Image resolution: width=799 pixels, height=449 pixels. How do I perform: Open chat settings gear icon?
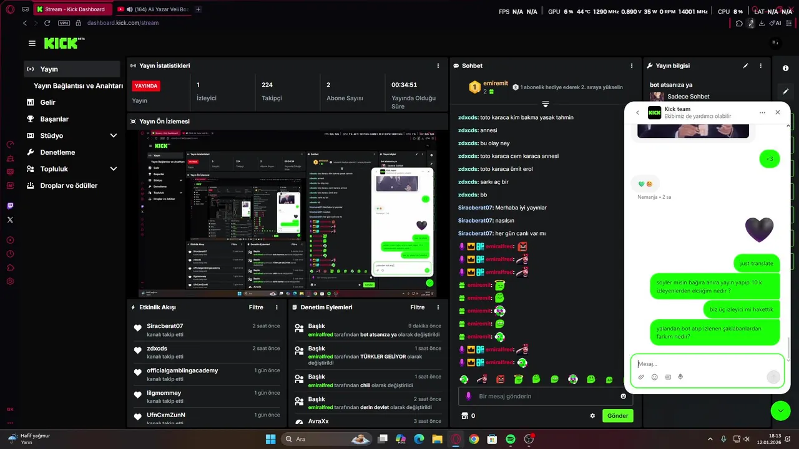coord(592,416)
